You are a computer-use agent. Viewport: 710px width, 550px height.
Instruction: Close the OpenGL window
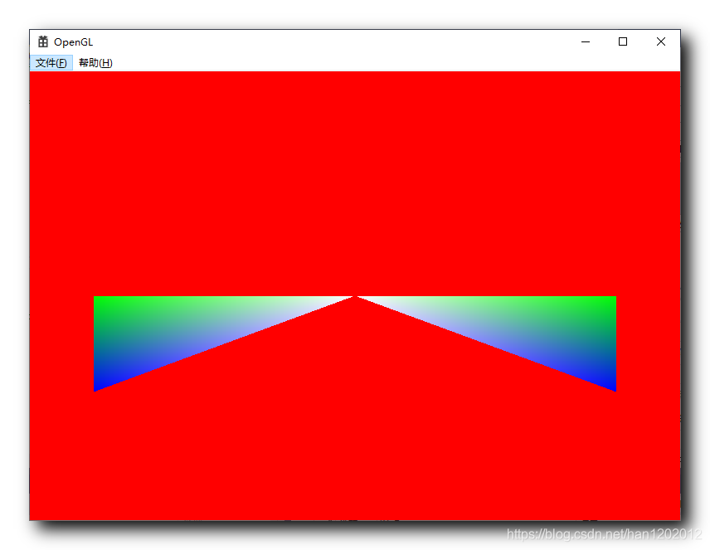click(660, 41)
